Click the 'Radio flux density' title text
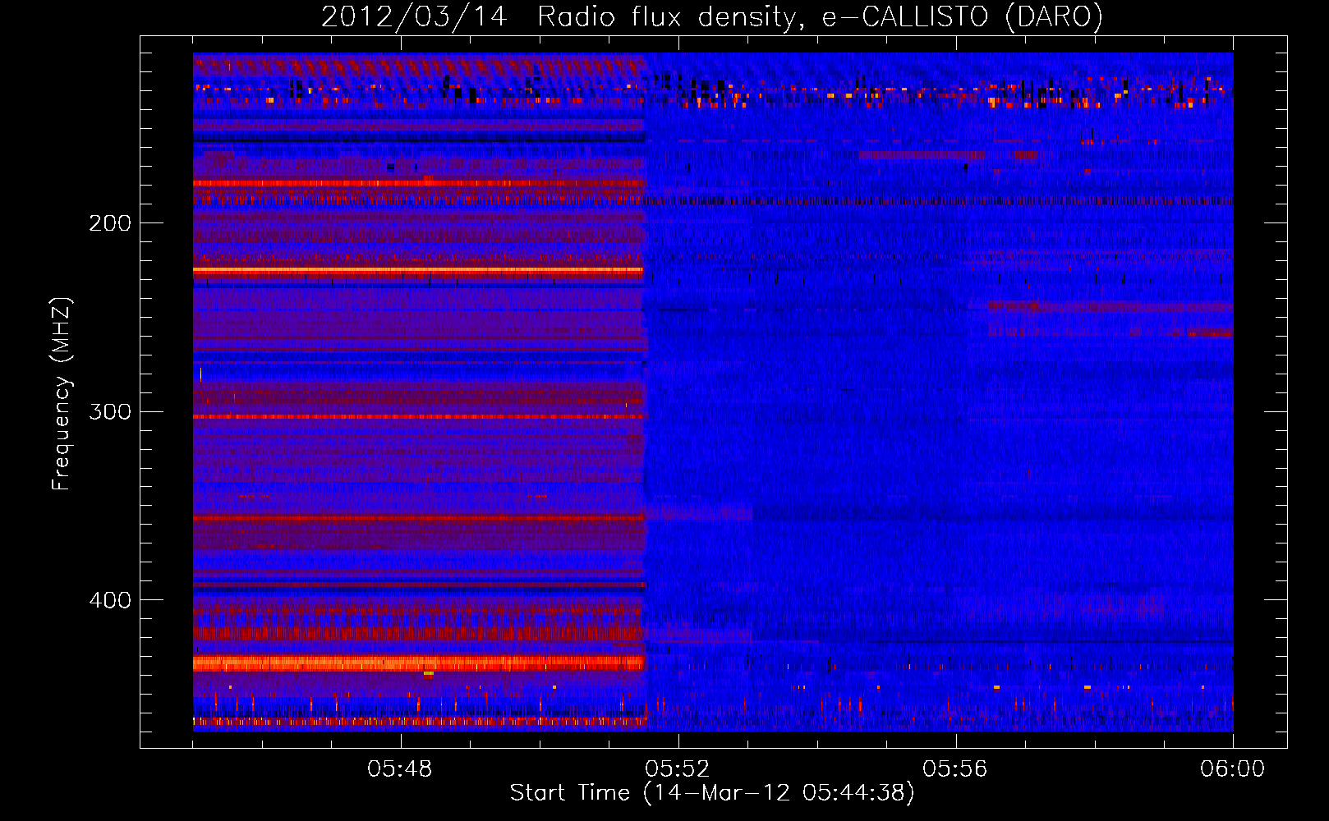This screenshot has width=1329, height=821. coord(671,17)
